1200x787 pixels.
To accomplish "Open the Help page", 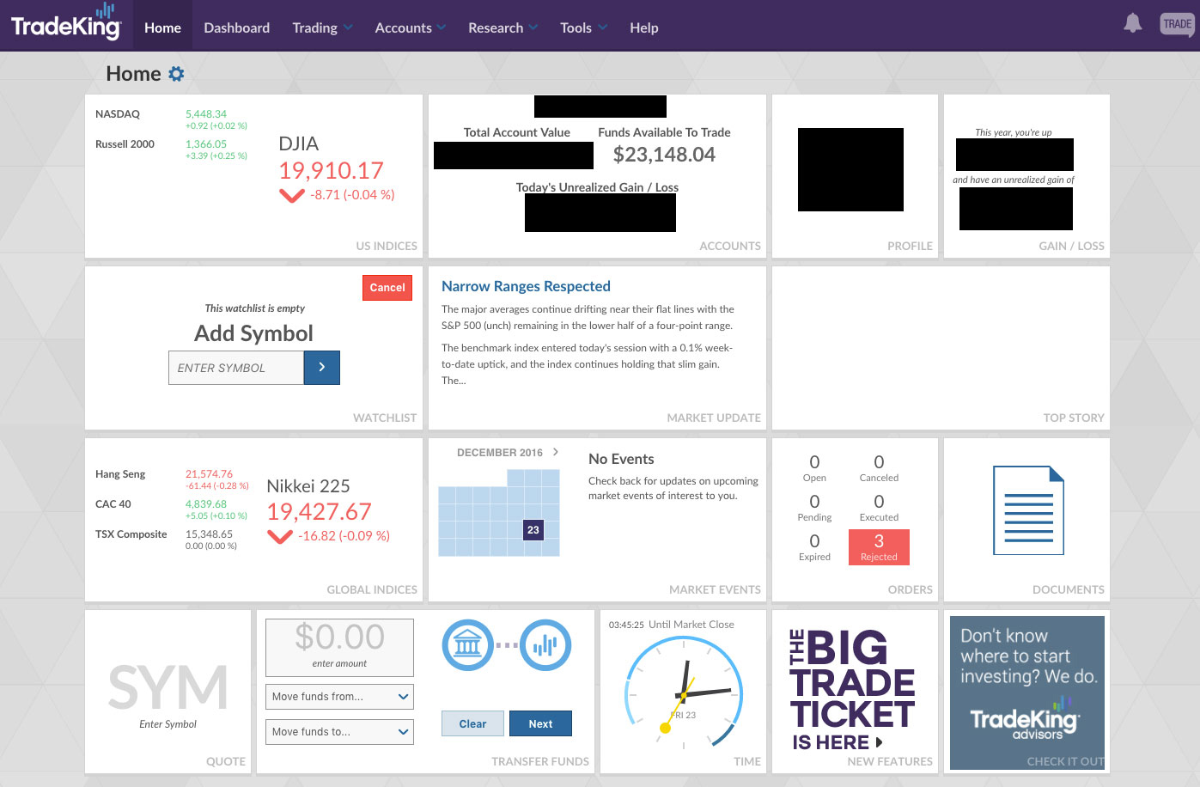I will [643, 27].
